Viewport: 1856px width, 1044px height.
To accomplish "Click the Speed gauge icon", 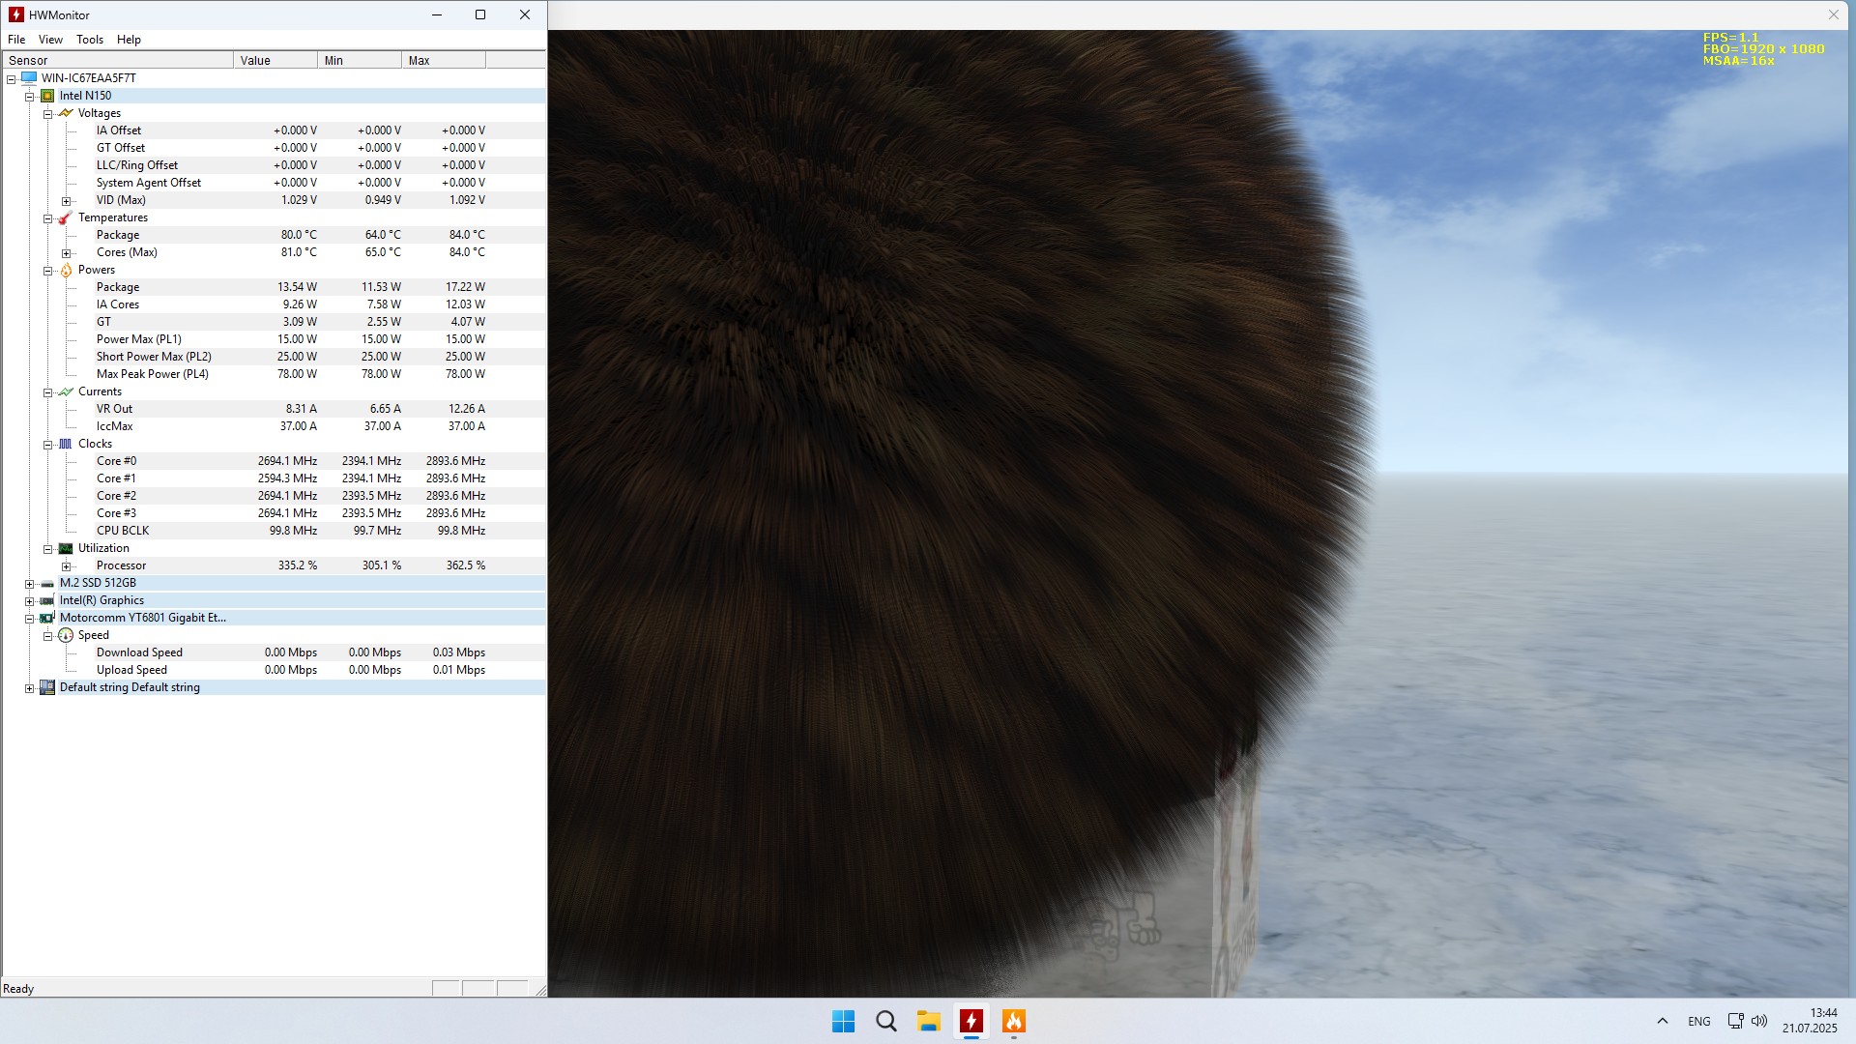I will (66, 635).
